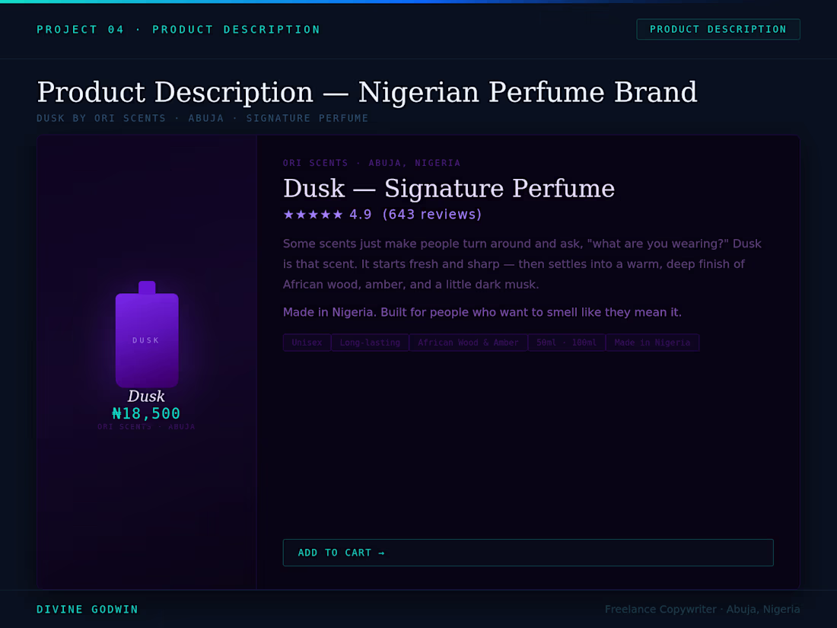The height and width of the screenshot is (628, 837).
Task: Click the purple Dusk perfume bottle image
Action: (x=147, y=334)
